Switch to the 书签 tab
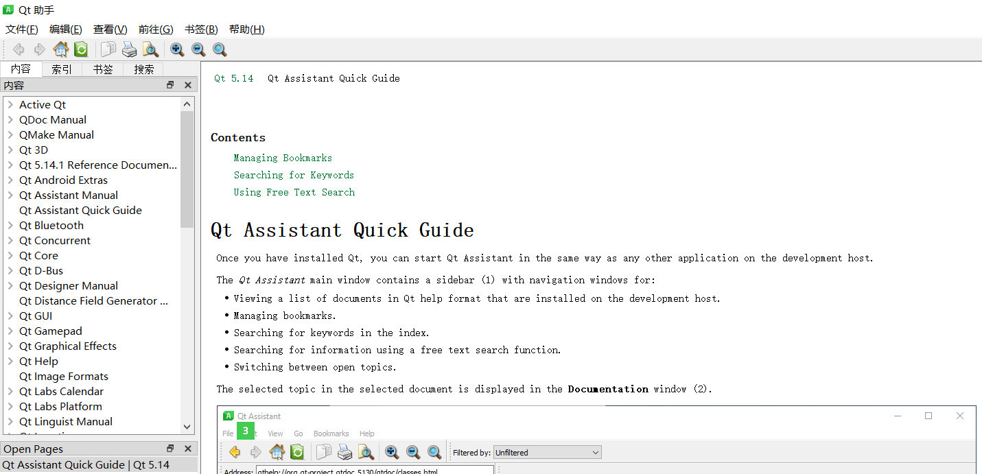982x474 pixels. coord(103,69)
